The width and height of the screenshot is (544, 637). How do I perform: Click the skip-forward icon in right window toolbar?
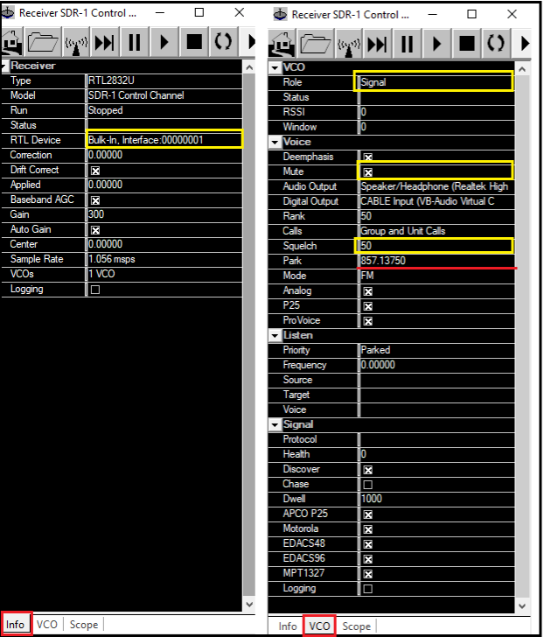[378, 43]
